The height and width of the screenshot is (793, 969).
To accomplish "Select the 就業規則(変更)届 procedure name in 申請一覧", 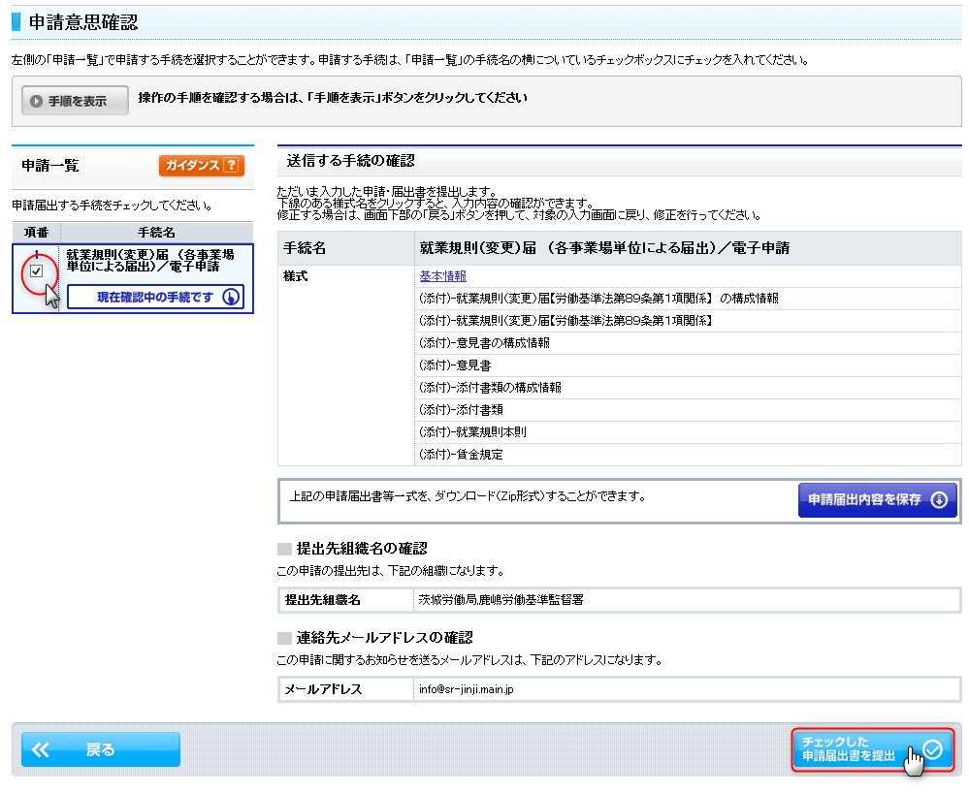I will 149,260.
